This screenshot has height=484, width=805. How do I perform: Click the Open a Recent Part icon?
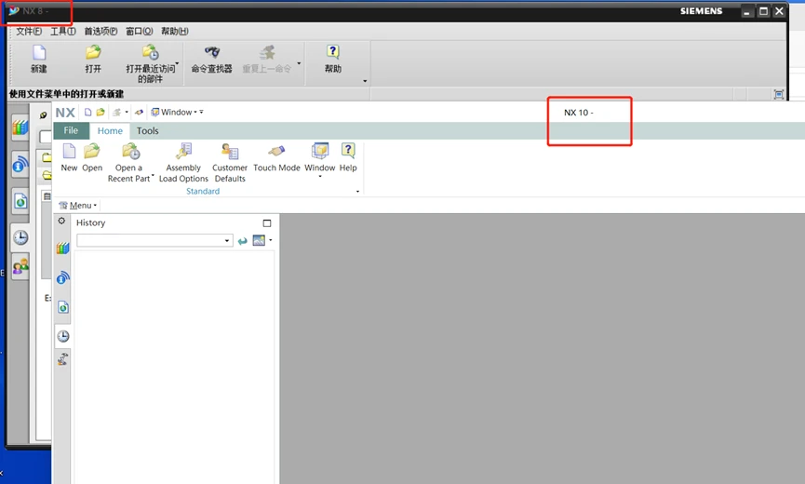point(130,152)
